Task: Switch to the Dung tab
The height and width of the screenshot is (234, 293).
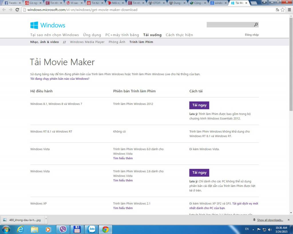Action: point(177,3)
